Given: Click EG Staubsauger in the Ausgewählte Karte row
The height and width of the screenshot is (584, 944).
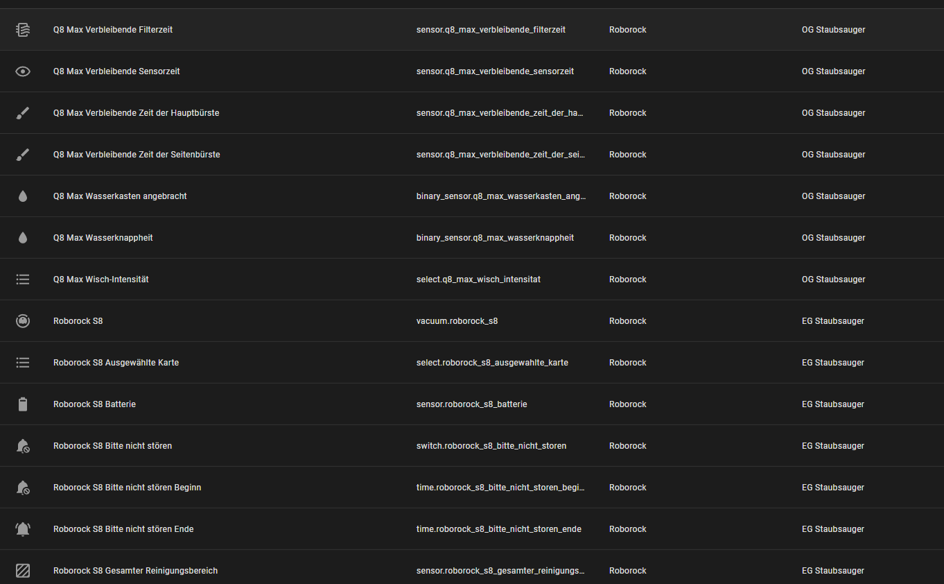Looking at the screenshot, I should [833, 363].
